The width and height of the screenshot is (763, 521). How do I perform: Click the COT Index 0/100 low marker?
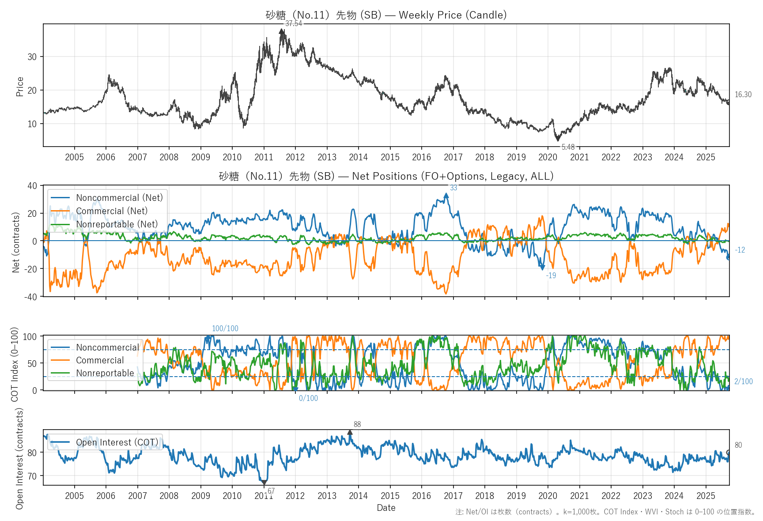tap(295, 389)
